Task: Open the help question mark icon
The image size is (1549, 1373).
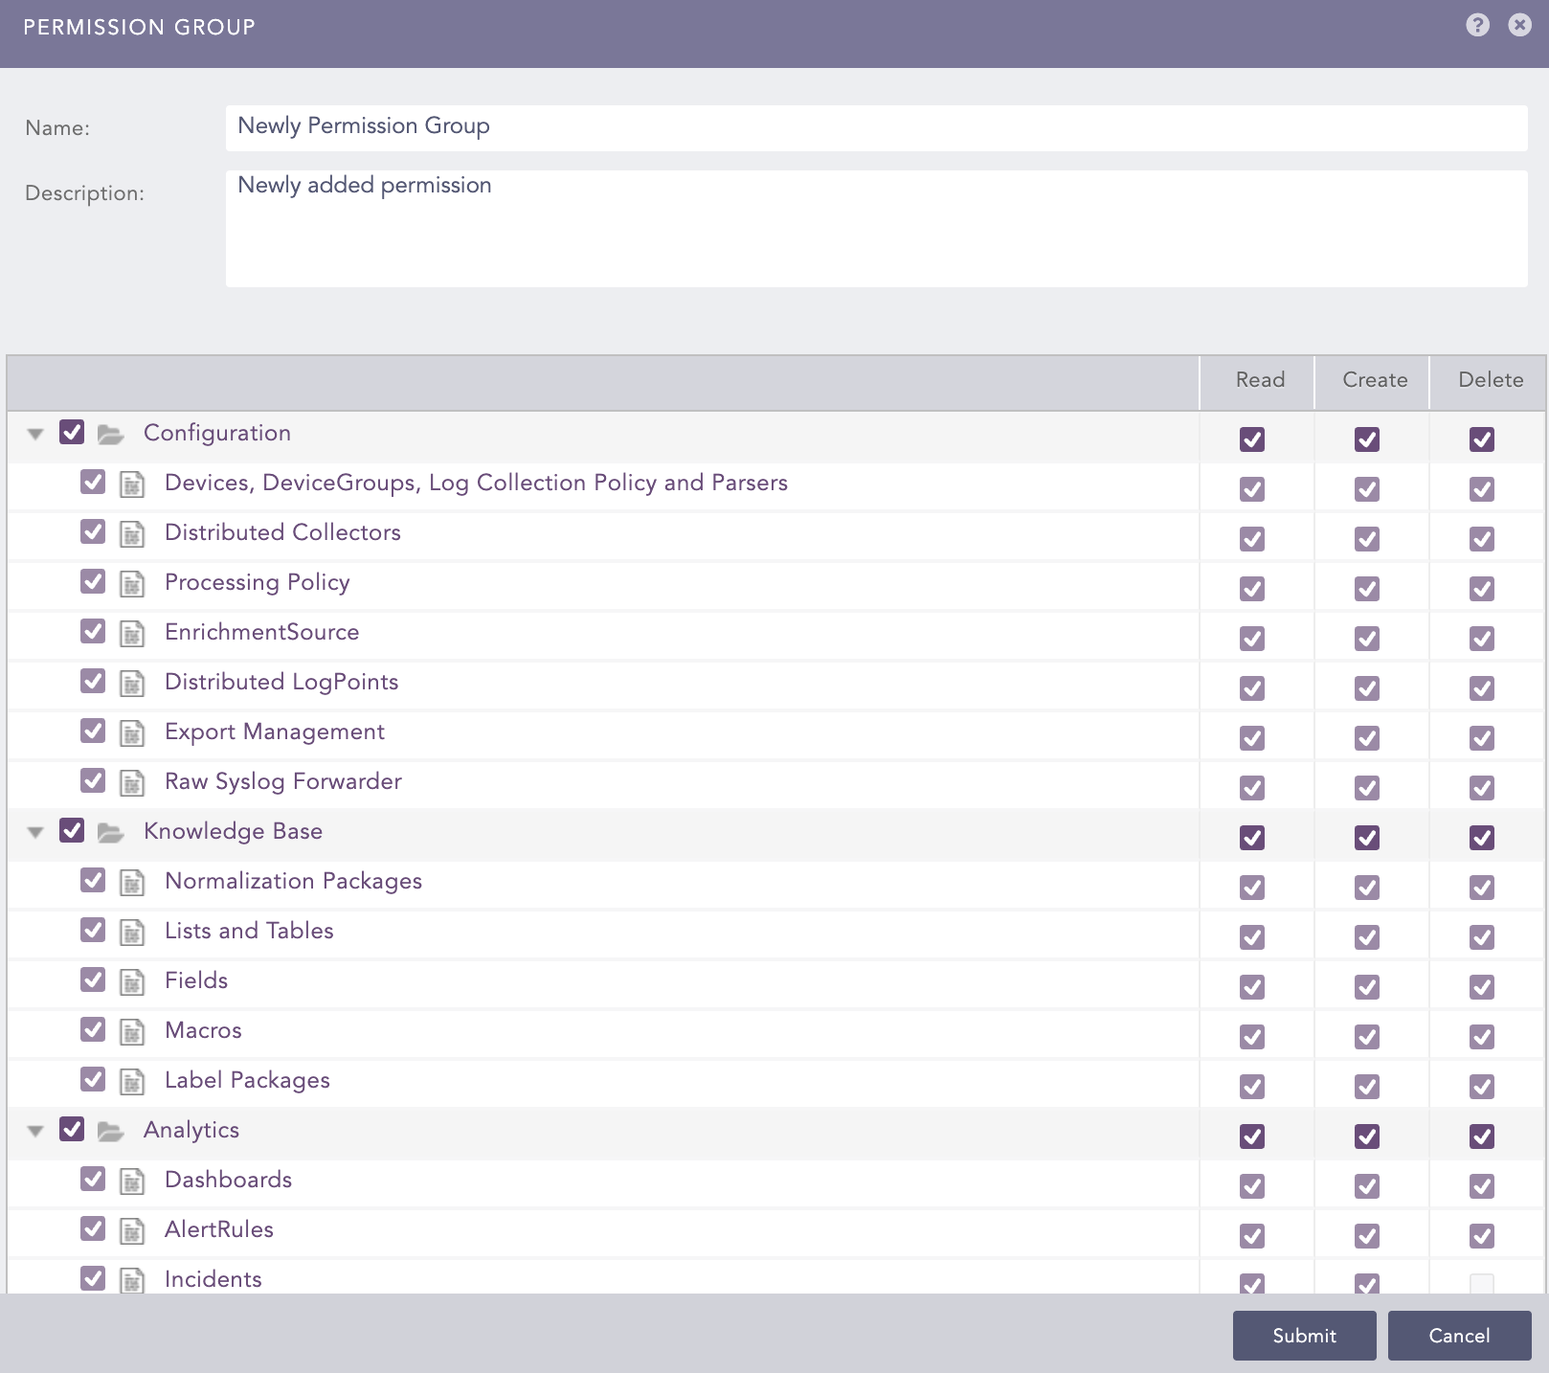Action: pos(1477,25)
